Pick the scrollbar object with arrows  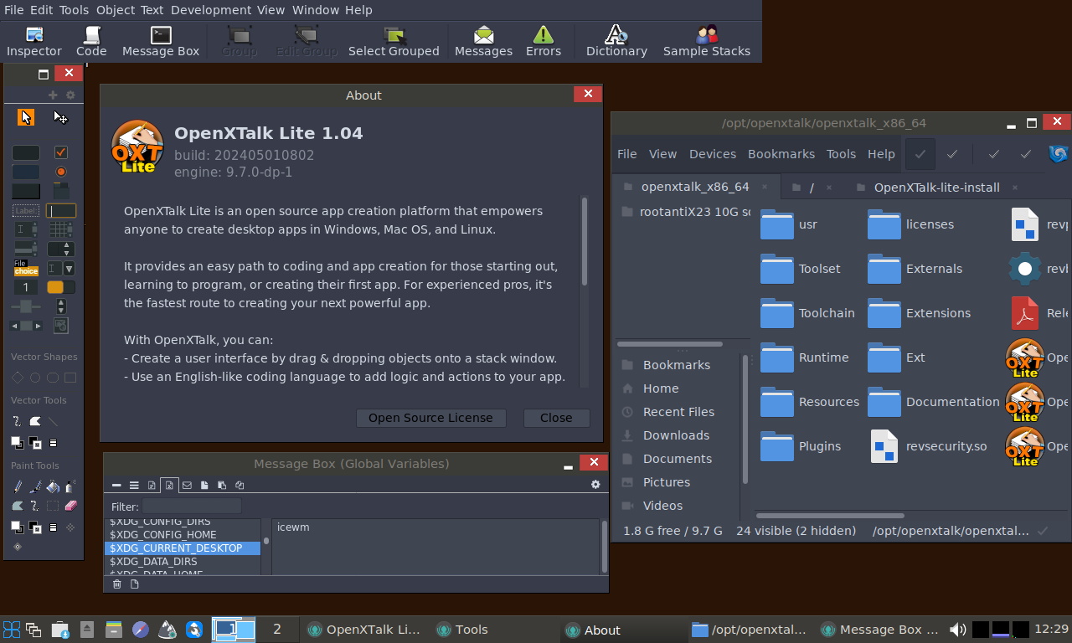[26, 326]
